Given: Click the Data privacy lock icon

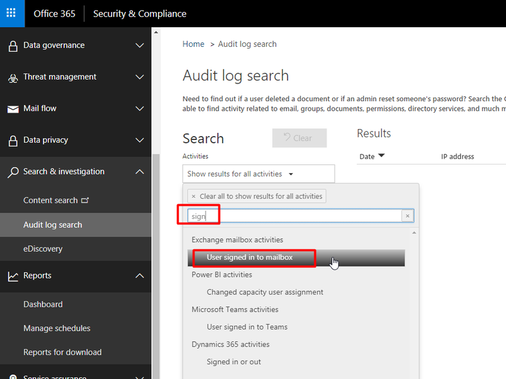Looking at the screenshot, I should point(14,140).
